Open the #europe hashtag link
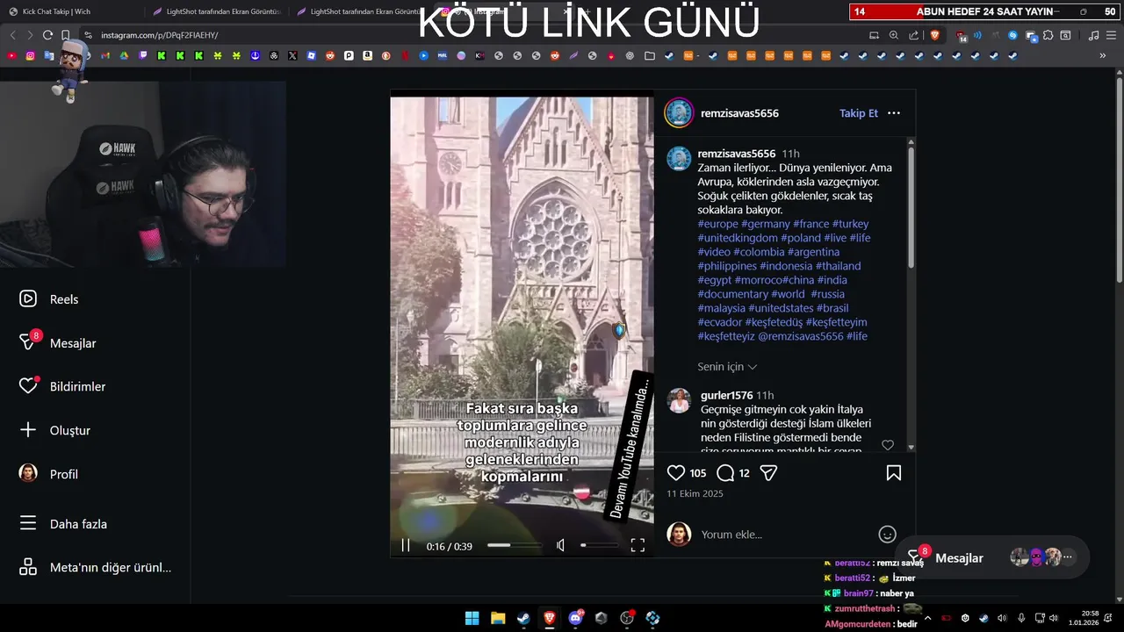 coord(718,224)
